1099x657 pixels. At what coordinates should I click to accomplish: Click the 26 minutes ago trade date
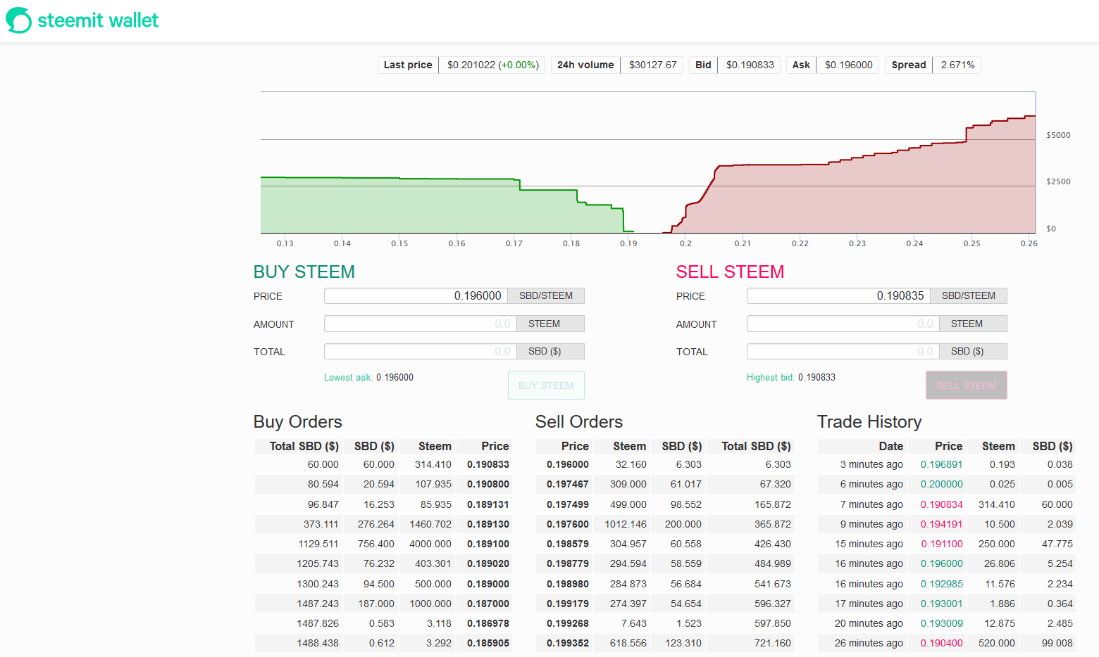(x=869, y=643)
